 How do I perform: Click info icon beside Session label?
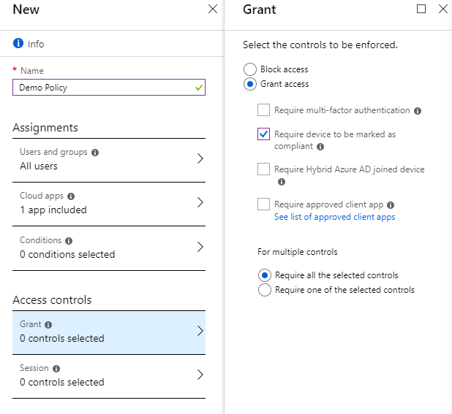56,369
